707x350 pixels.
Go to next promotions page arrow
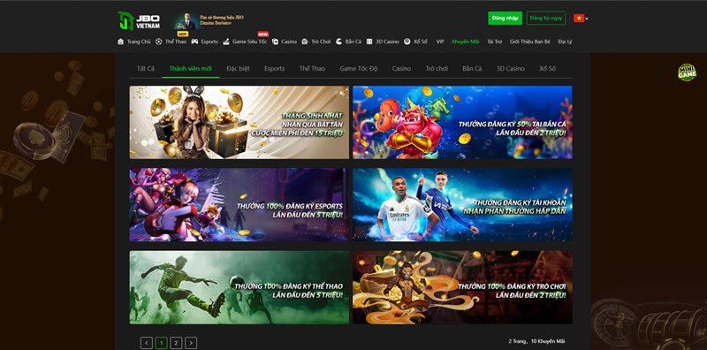[x=191, y=343]
